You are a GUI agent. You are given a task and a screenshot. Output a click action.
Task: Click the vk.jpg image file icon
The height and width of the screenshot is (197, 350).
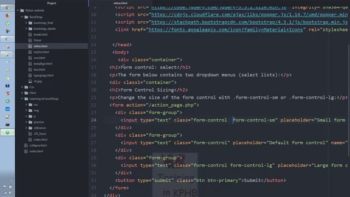tap(30, 82)
